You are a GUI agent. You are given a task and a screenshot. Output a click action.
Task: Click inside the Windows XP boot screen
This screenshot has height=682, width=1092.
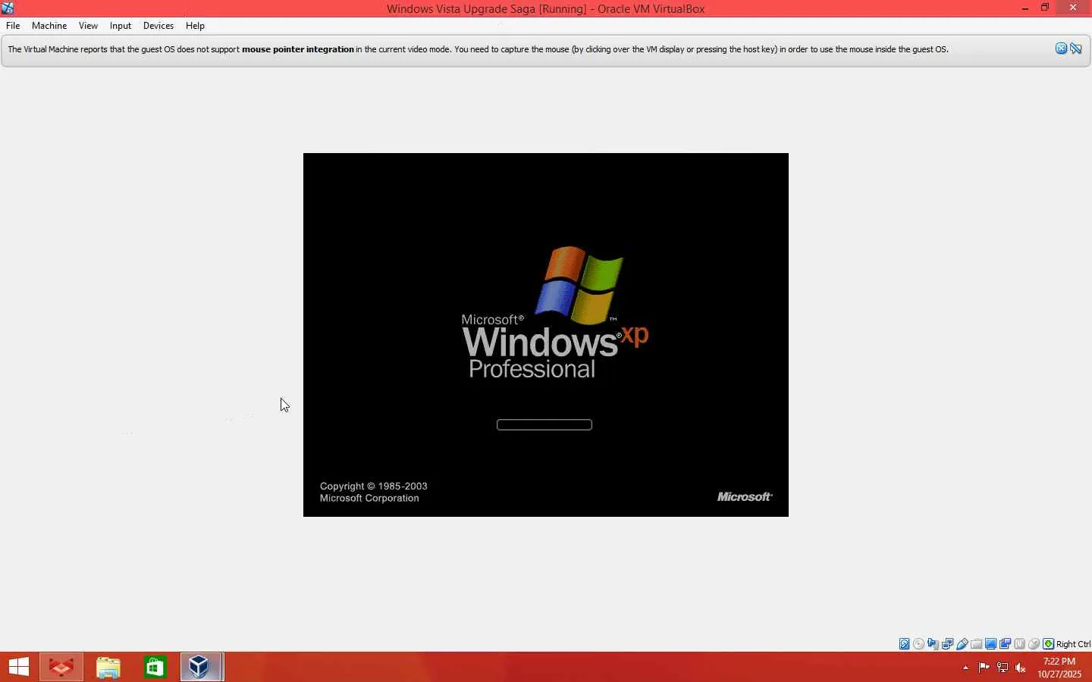546,335
